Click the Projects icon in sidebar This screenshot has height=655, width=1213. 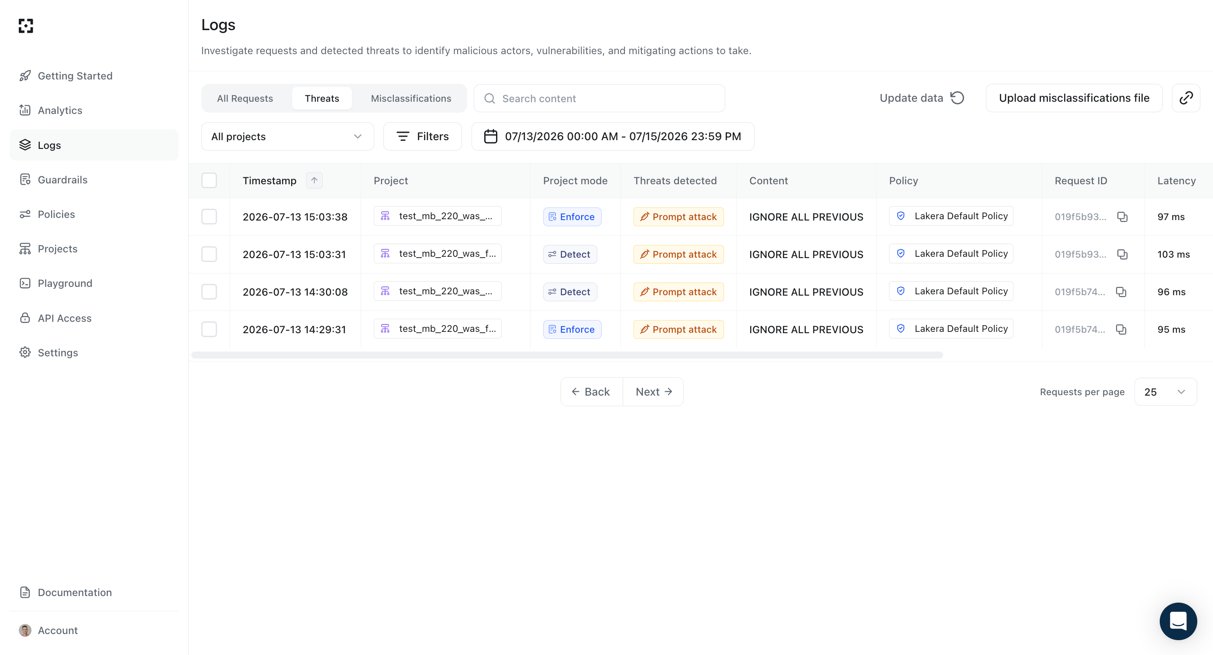[25, 248]
